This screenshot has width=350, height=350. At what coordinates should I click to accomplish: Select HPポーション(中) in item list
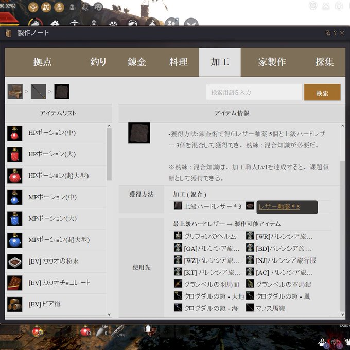(56, 133)
